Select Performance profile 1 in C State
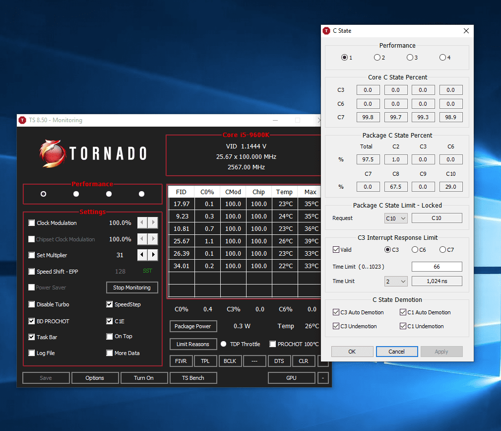 [344, 58]
